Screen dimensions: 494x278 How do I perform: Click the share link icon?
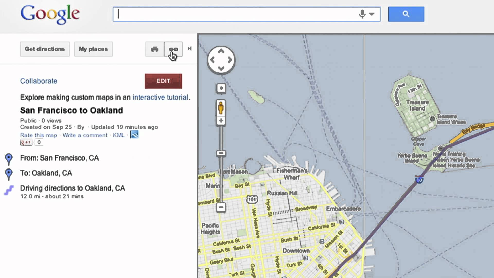pos(173,49)
